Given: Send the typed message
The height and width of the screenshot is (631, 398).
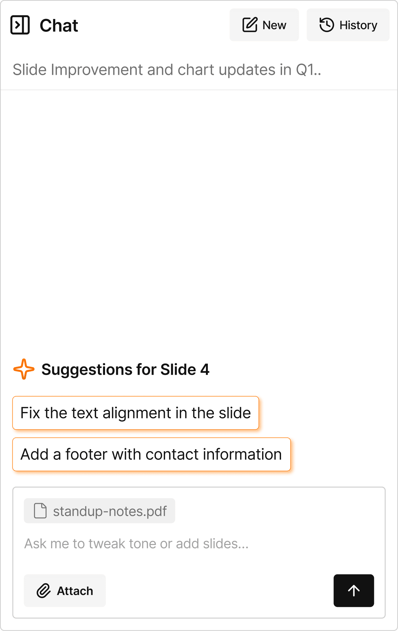Looking at the screenshot, I should click(354, 591).
